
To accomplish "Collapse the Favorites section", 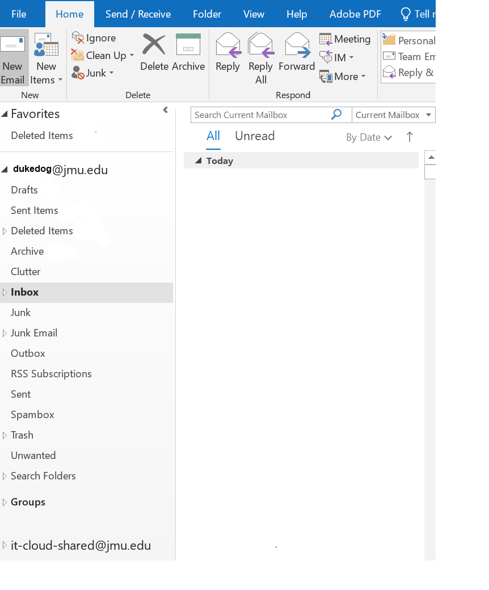I will pyautogui.click(x=5, y=114).
